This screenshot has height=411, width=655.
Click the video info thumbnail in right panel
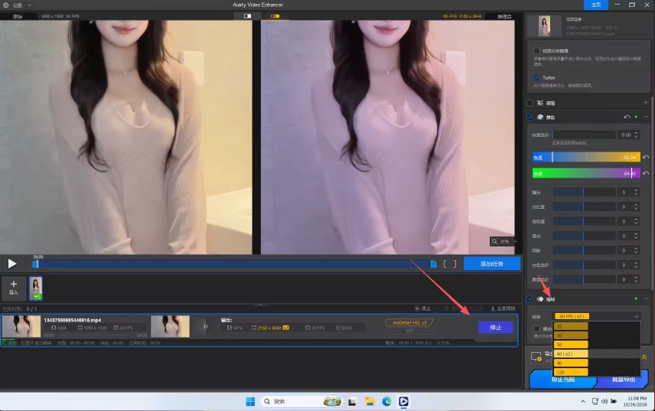[544, 26]
